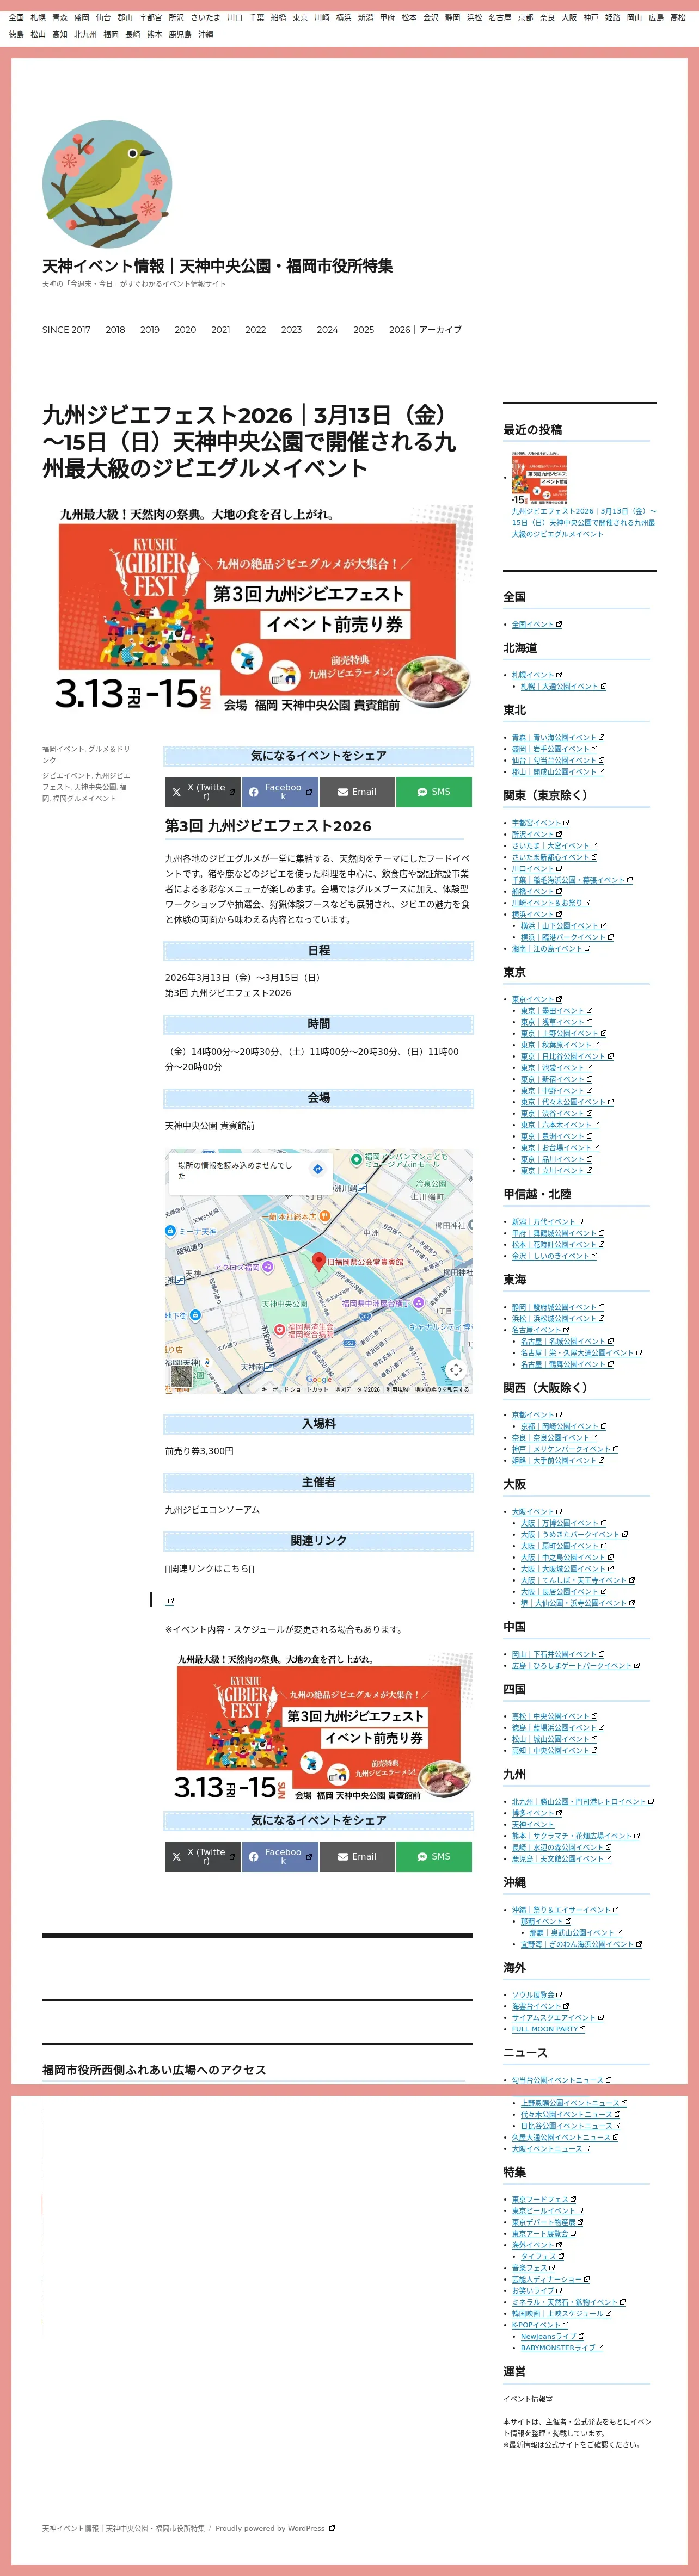Open the 2018 archive menu item
The image size is (699, 2576).
116,329
